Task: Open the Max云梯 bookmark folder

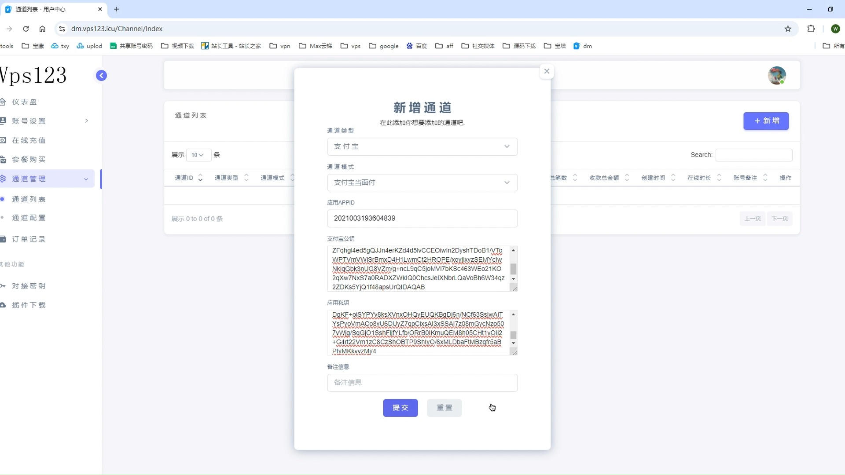Action: (x=316, y=46)
